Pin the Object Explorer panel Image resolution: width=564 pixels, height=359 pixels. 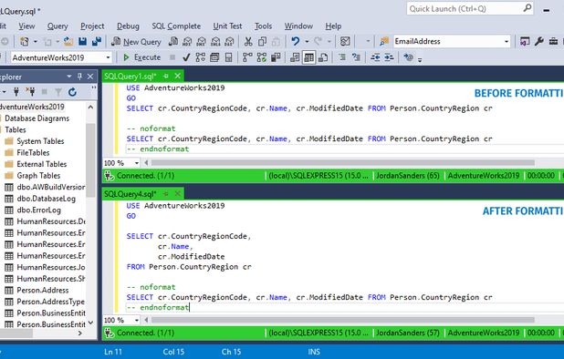pyautogui.click(x=79, y=77)
